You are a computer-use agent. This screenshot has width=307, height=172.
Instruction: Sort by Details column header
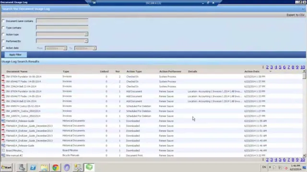click(x=193, y=71)
